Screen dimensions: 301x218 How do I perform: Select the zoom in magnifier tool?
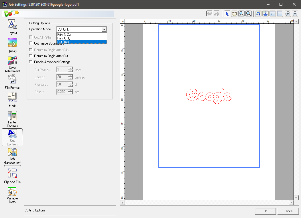tap(241, 14)
